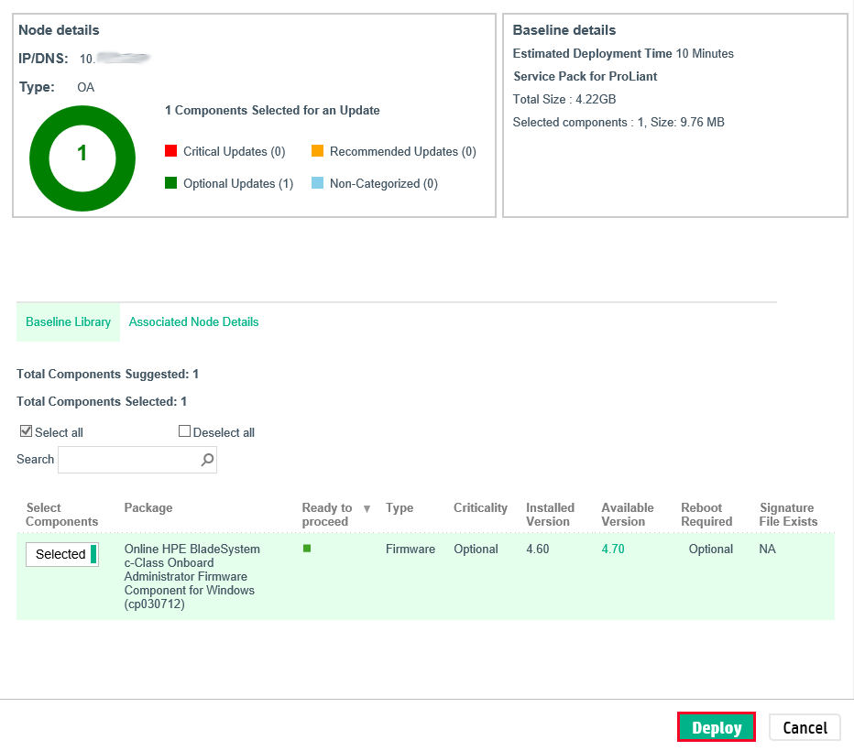
Task: Open the Ready to proceed sort dropdown
Action: click(367, 507)
